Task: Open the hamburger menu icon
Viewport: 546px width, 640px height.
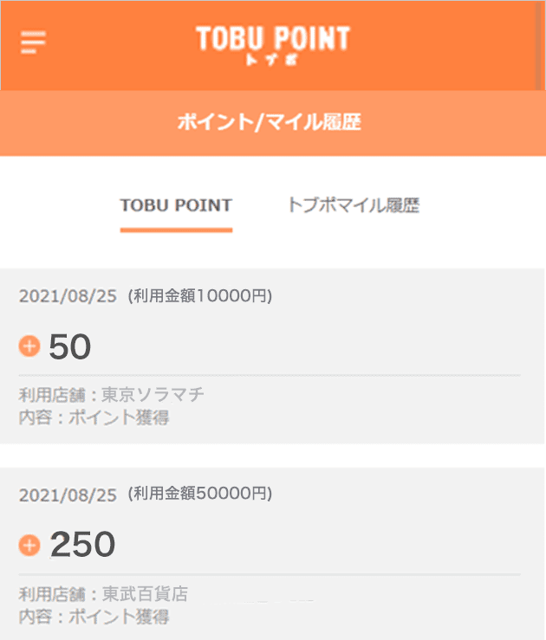Action: point(33,42)
